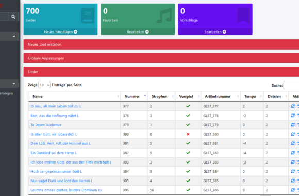Click the 700 Lieder count
Image resolution: width=299 pixels, height=196 pixels.
coord(32,11)
